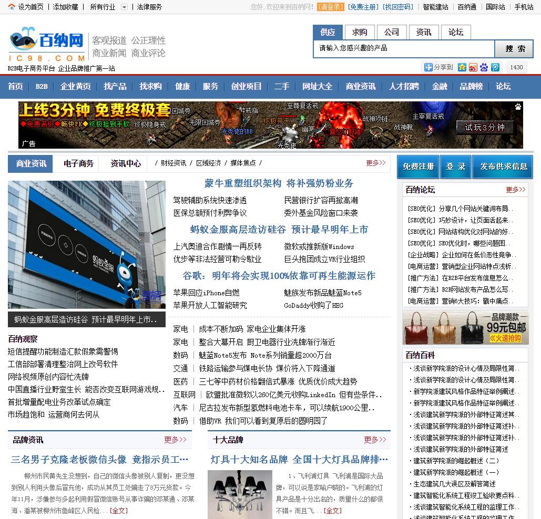Switch to the 商业资讯 tab

[30, 164]
